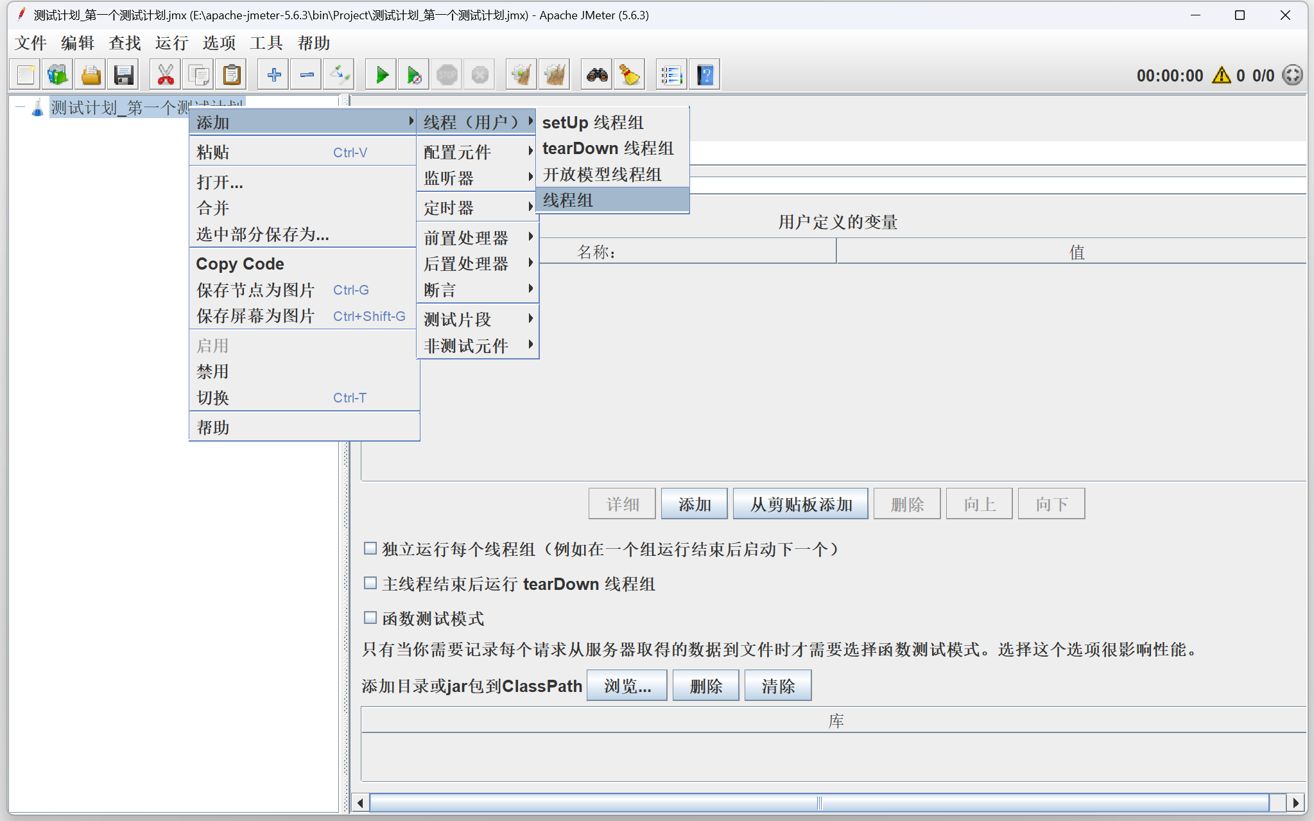
Task: Toggle run thread groups consecutively checkbox
Action: click(x=370, y=548)
